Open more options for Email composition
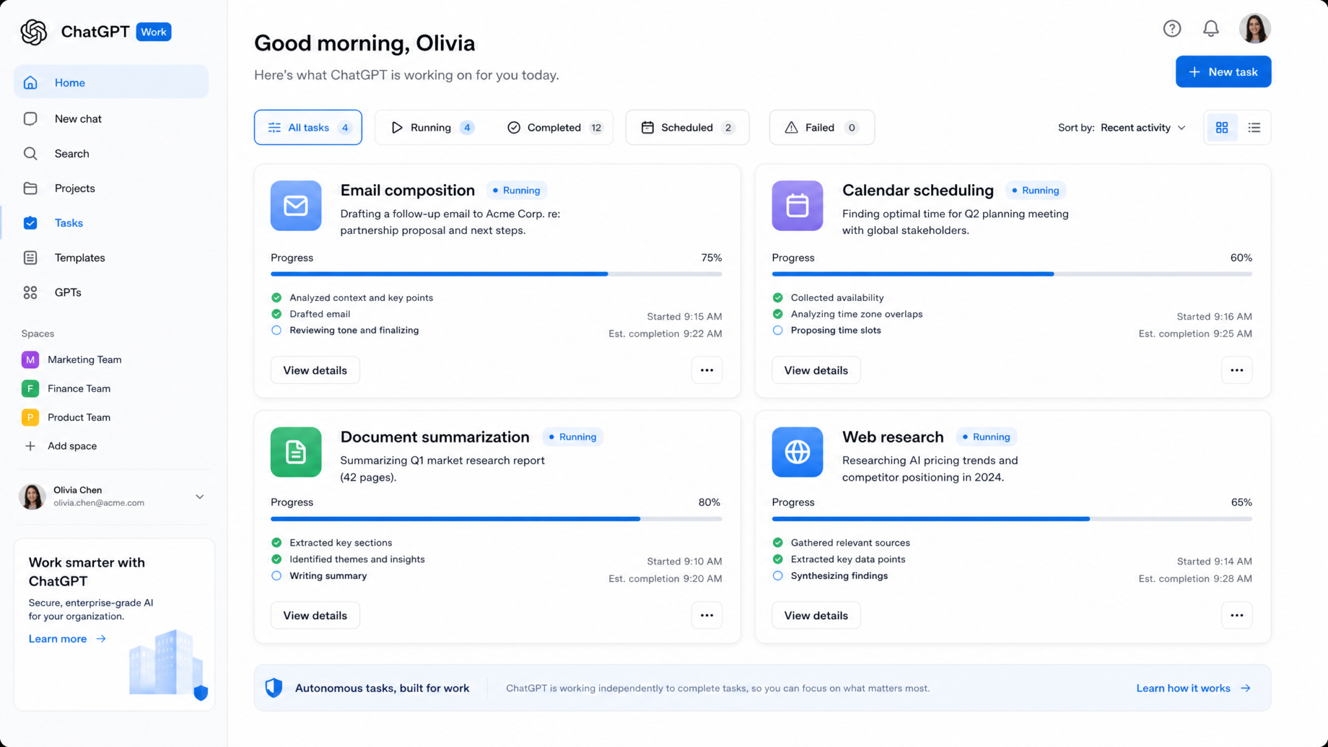This screenshot has height=747, width=1328. pyautogui.click(x=707, y=370)
